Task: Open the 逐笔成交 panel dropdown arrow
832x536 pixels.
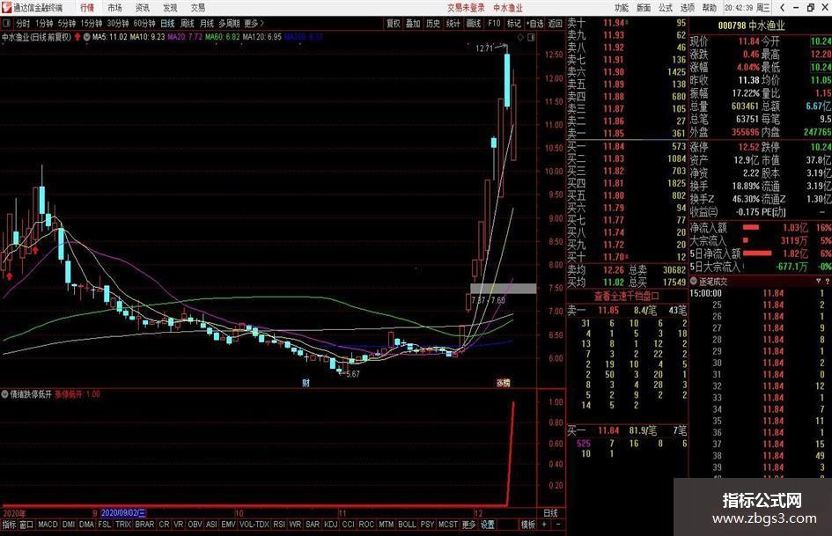Action: pyautogui.click(x=819, y=282)
